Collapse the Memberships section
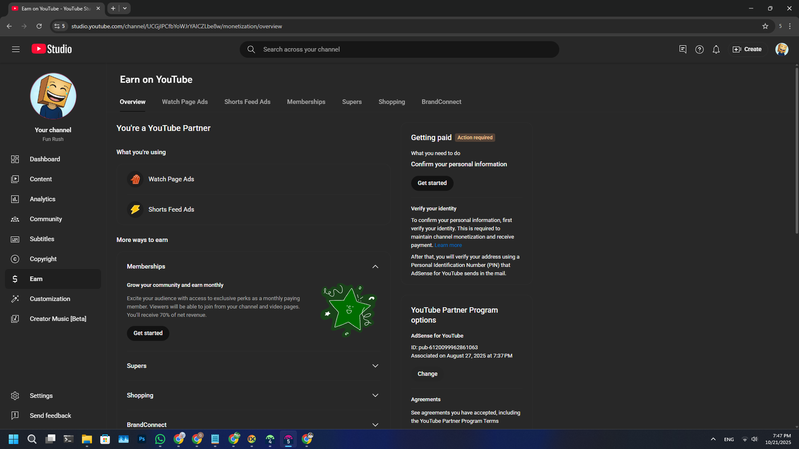799x449 pixels. click(375, 266)
